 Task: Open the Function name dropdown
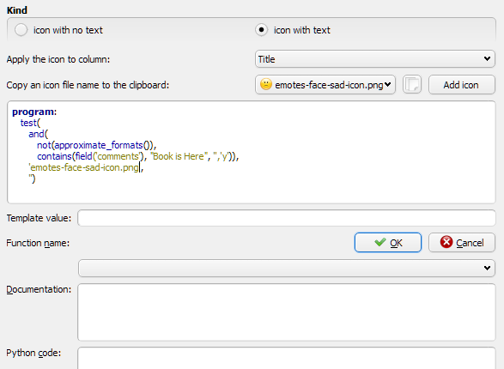(287, 268)
